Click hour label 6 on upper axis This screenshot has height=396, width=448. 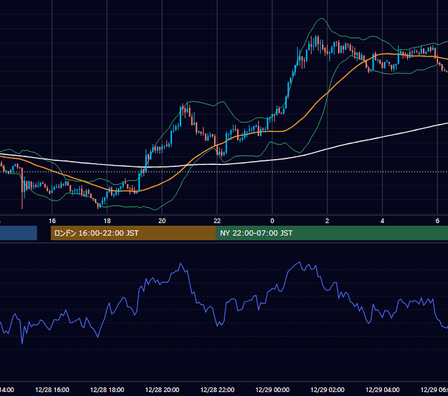[x=437, y=221]
